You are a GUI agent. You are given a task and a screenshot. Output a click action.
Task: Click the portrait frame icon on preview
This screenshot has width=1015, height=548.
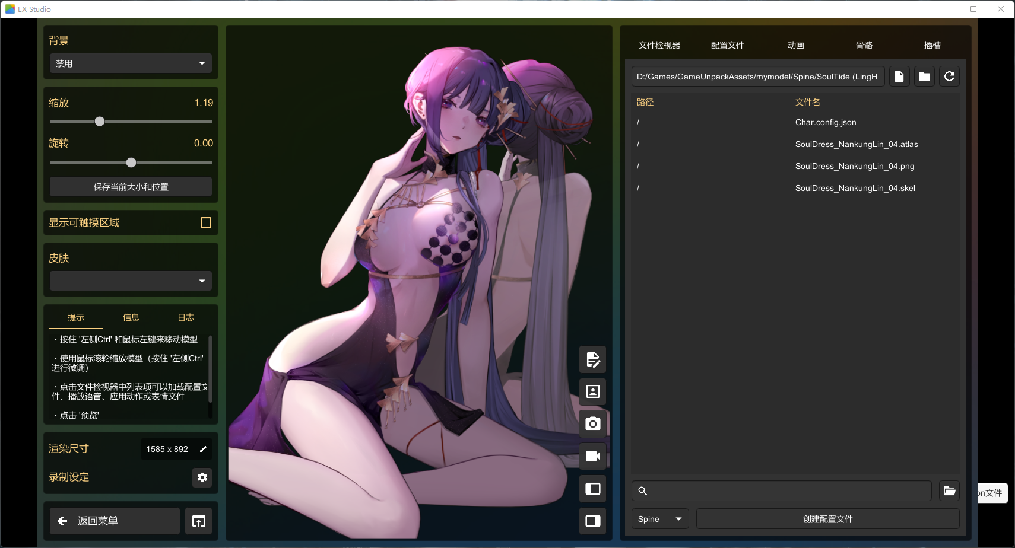593,391
